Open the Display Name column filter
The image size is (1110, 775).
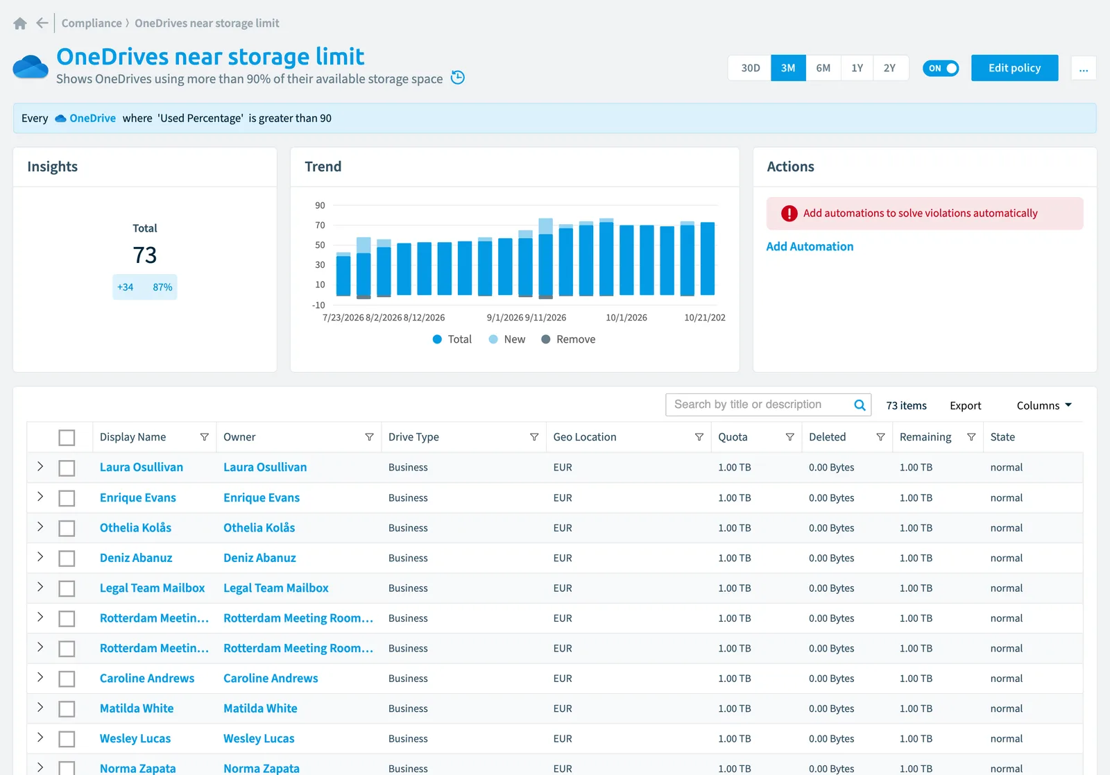205,437
